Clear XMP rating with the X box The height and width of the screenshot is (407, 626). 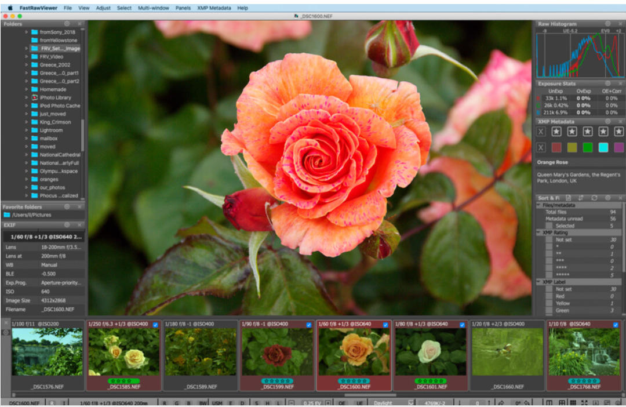tap(541, 132)
